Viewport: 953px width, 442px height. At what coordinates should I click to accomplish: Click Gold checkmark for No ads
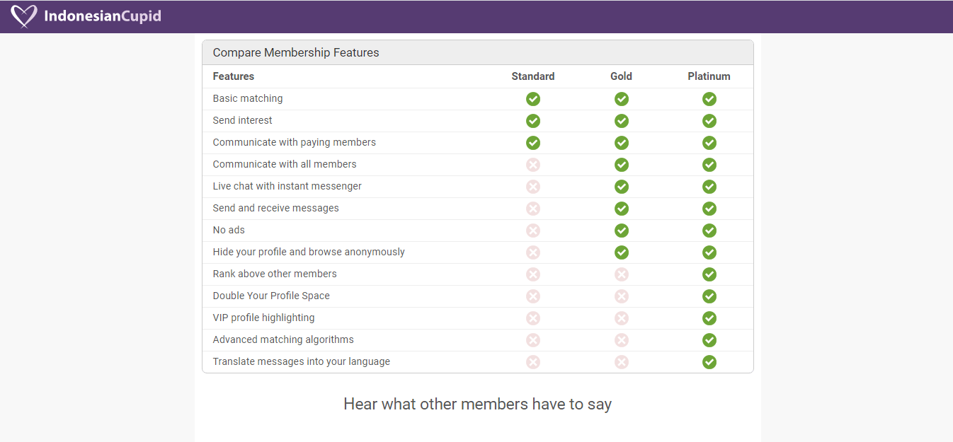[622, 231]
